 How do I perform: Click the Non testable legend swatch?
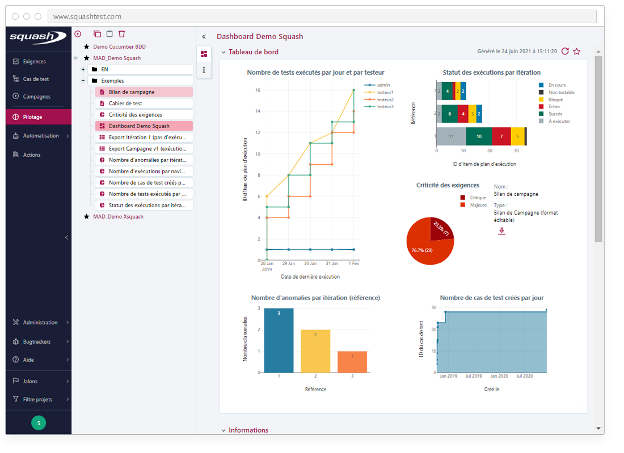click(541, 93)
